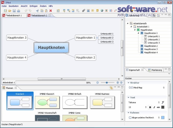173x128 pixels.
Task: Click the Paste clipboard icon
Action: coord(46,11)
